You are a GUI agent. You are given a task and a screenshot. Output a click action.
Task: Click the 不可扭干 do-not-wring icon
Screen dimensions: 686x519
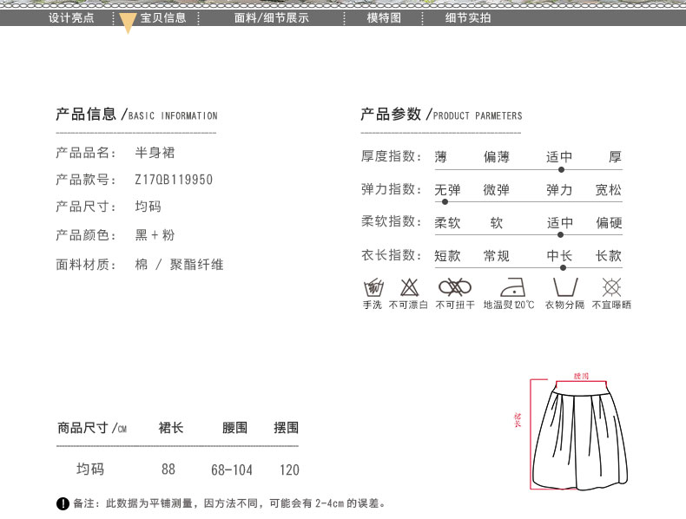(455, 287)
